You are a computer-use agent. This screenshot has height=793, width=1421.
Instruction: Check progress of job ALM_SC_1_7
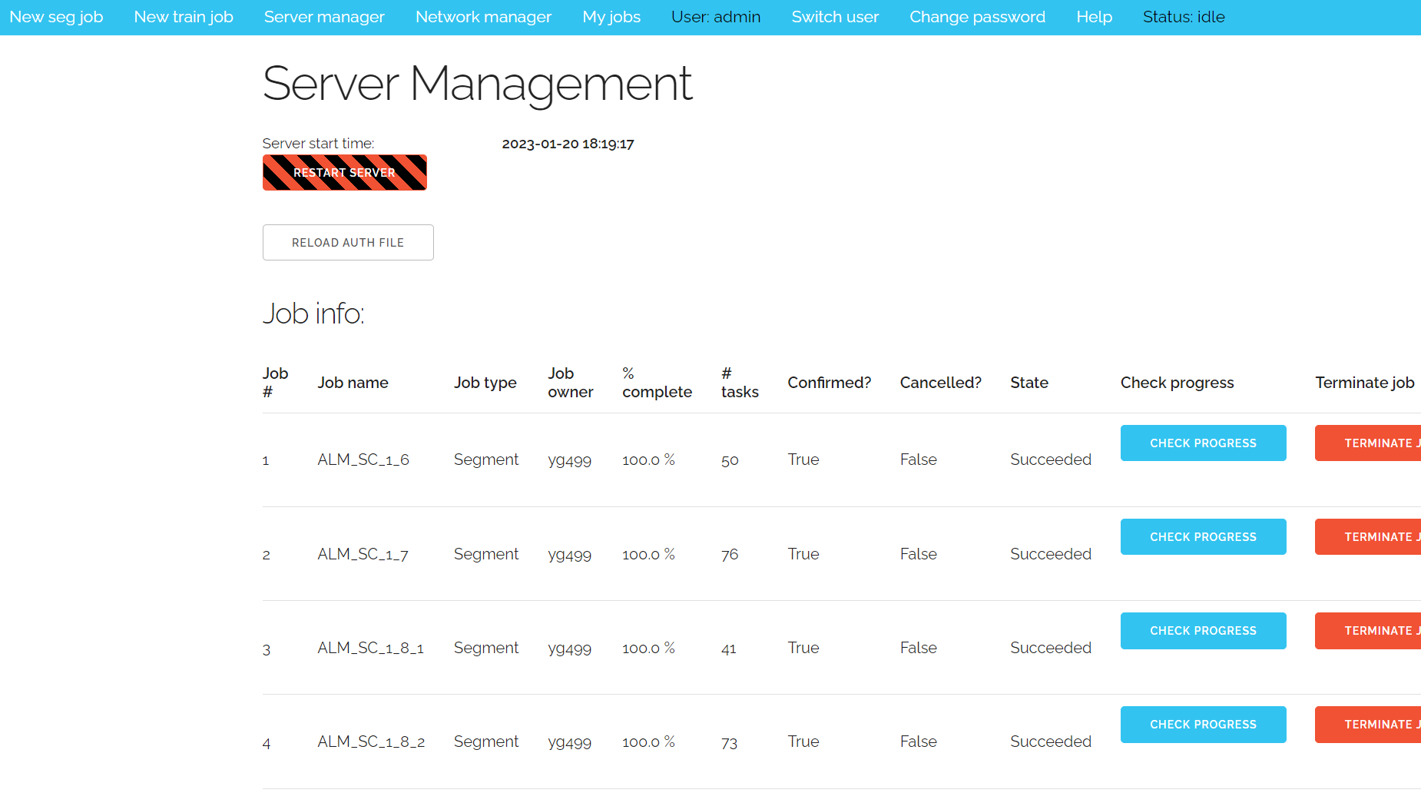(x=1203, y=537)
